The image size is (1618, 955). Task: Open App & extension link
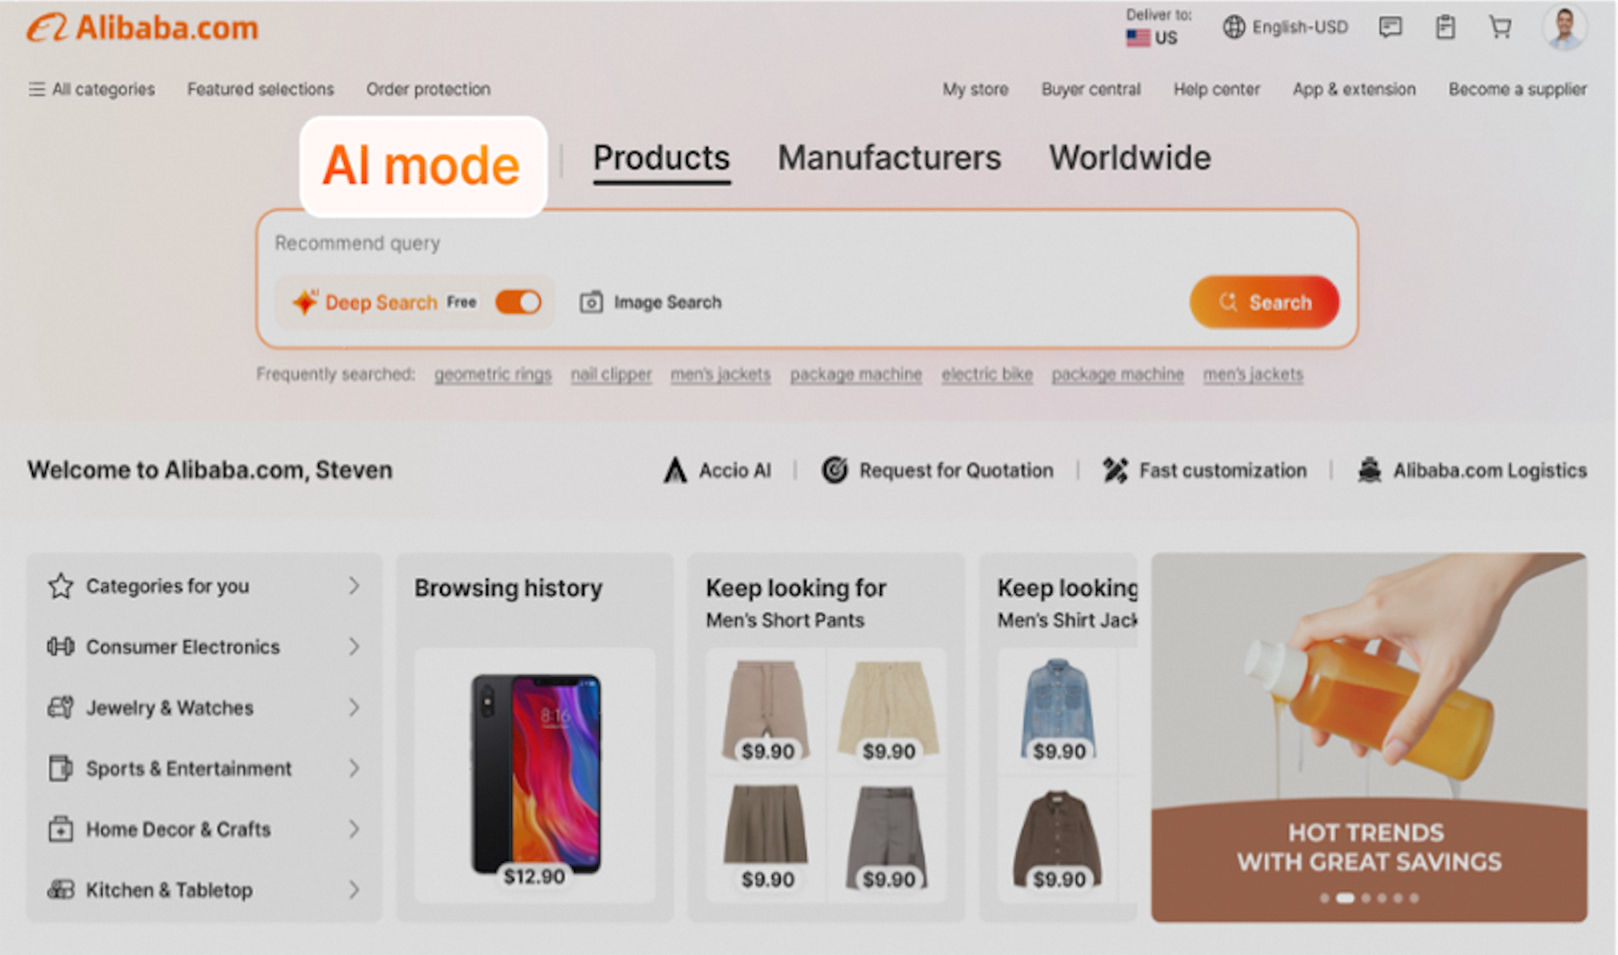pos(1354,89)
